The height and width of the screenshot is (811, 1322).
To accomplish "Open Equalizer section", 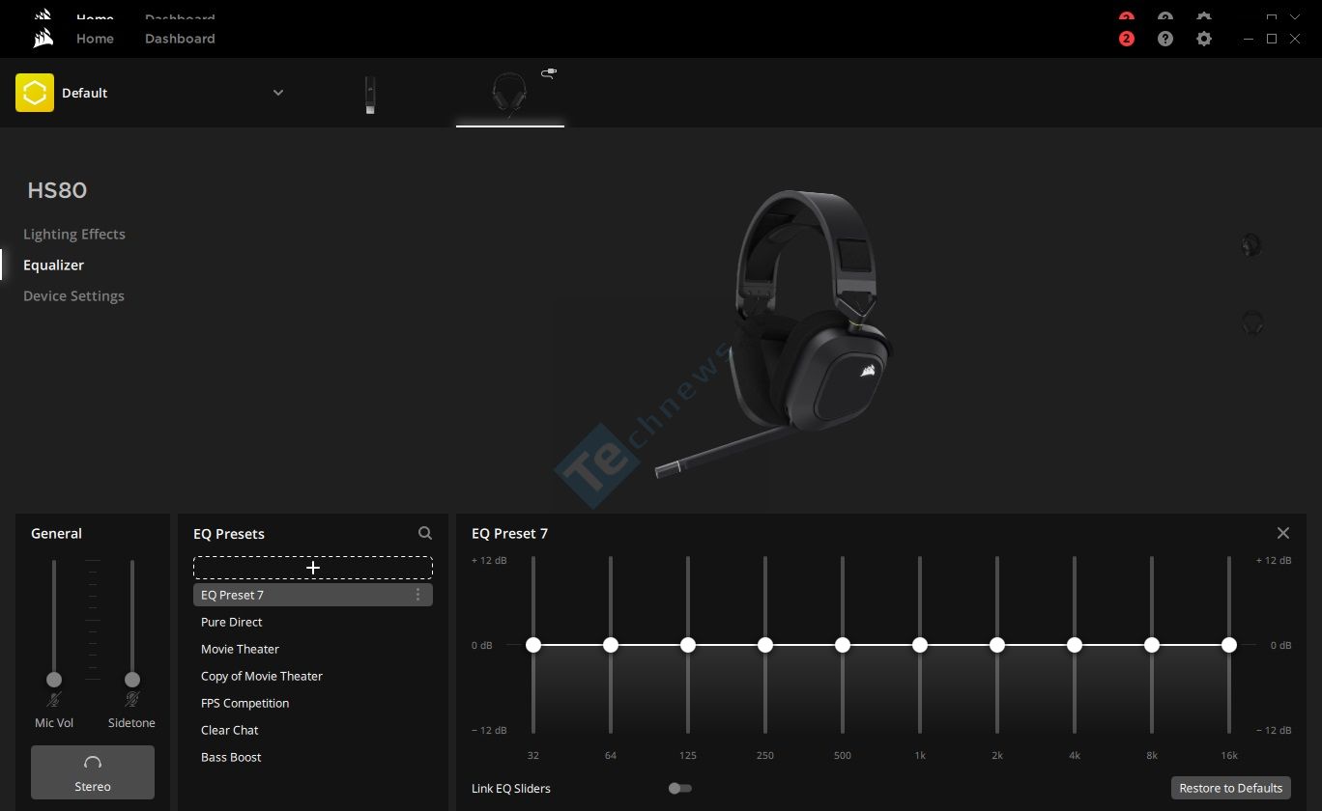I will tap(54, 265).
